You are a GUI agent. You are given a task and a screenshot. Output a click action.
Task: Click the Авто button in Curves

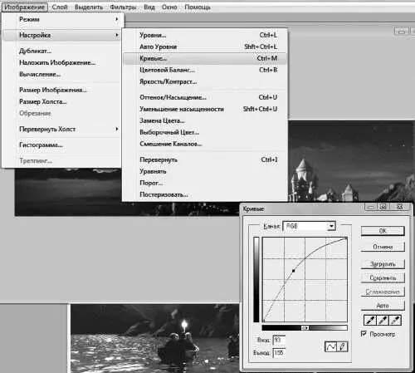tap(383, 306)
